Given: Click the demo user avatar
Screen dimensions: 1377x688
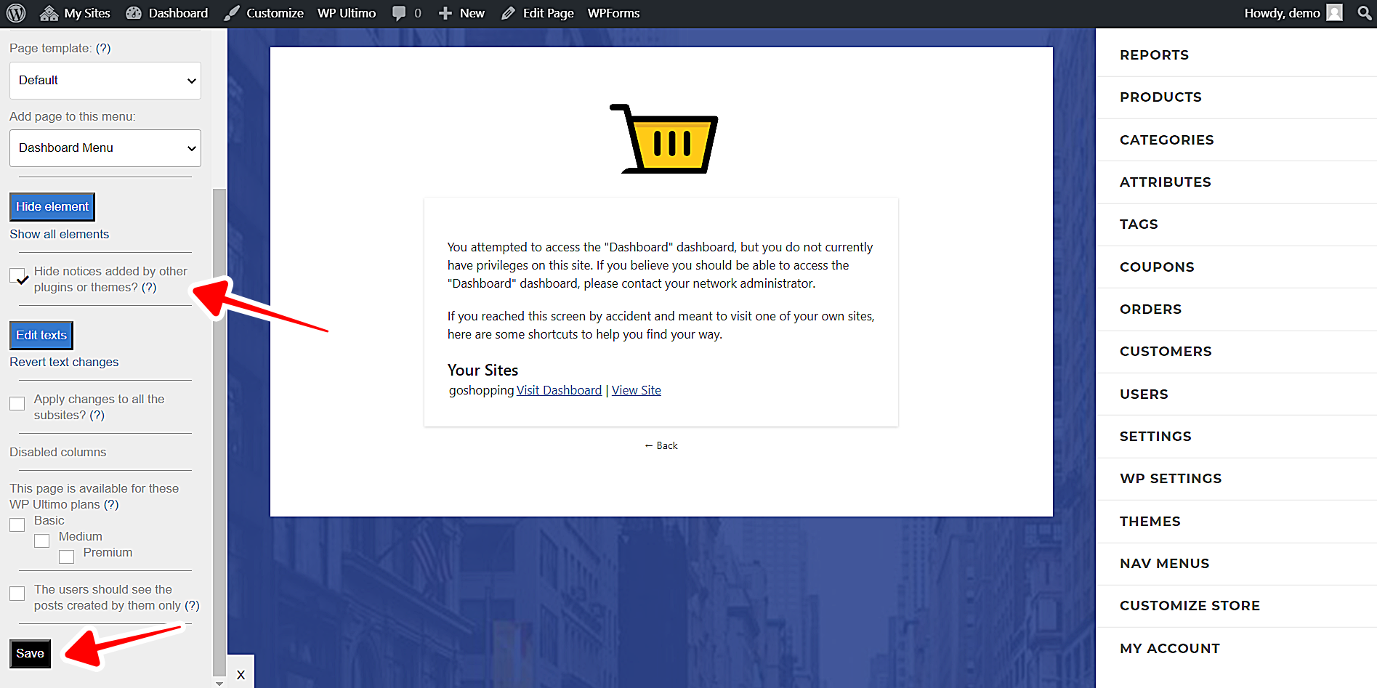Looking at the screenshot, I should pyautogui.click(x=1334, y=13).
